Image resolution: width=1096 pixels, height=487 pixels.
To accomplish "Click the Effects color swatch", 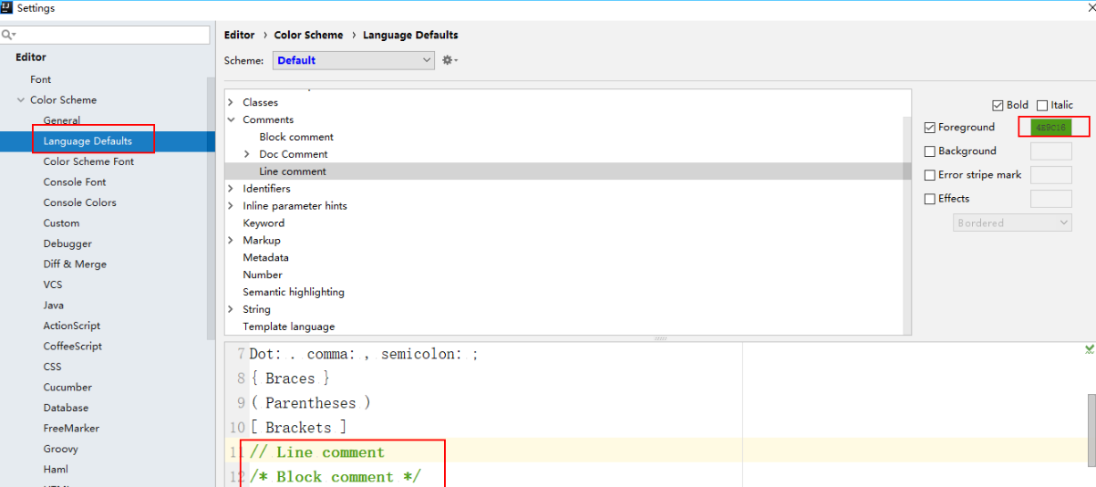I will tap(1051, 199).
